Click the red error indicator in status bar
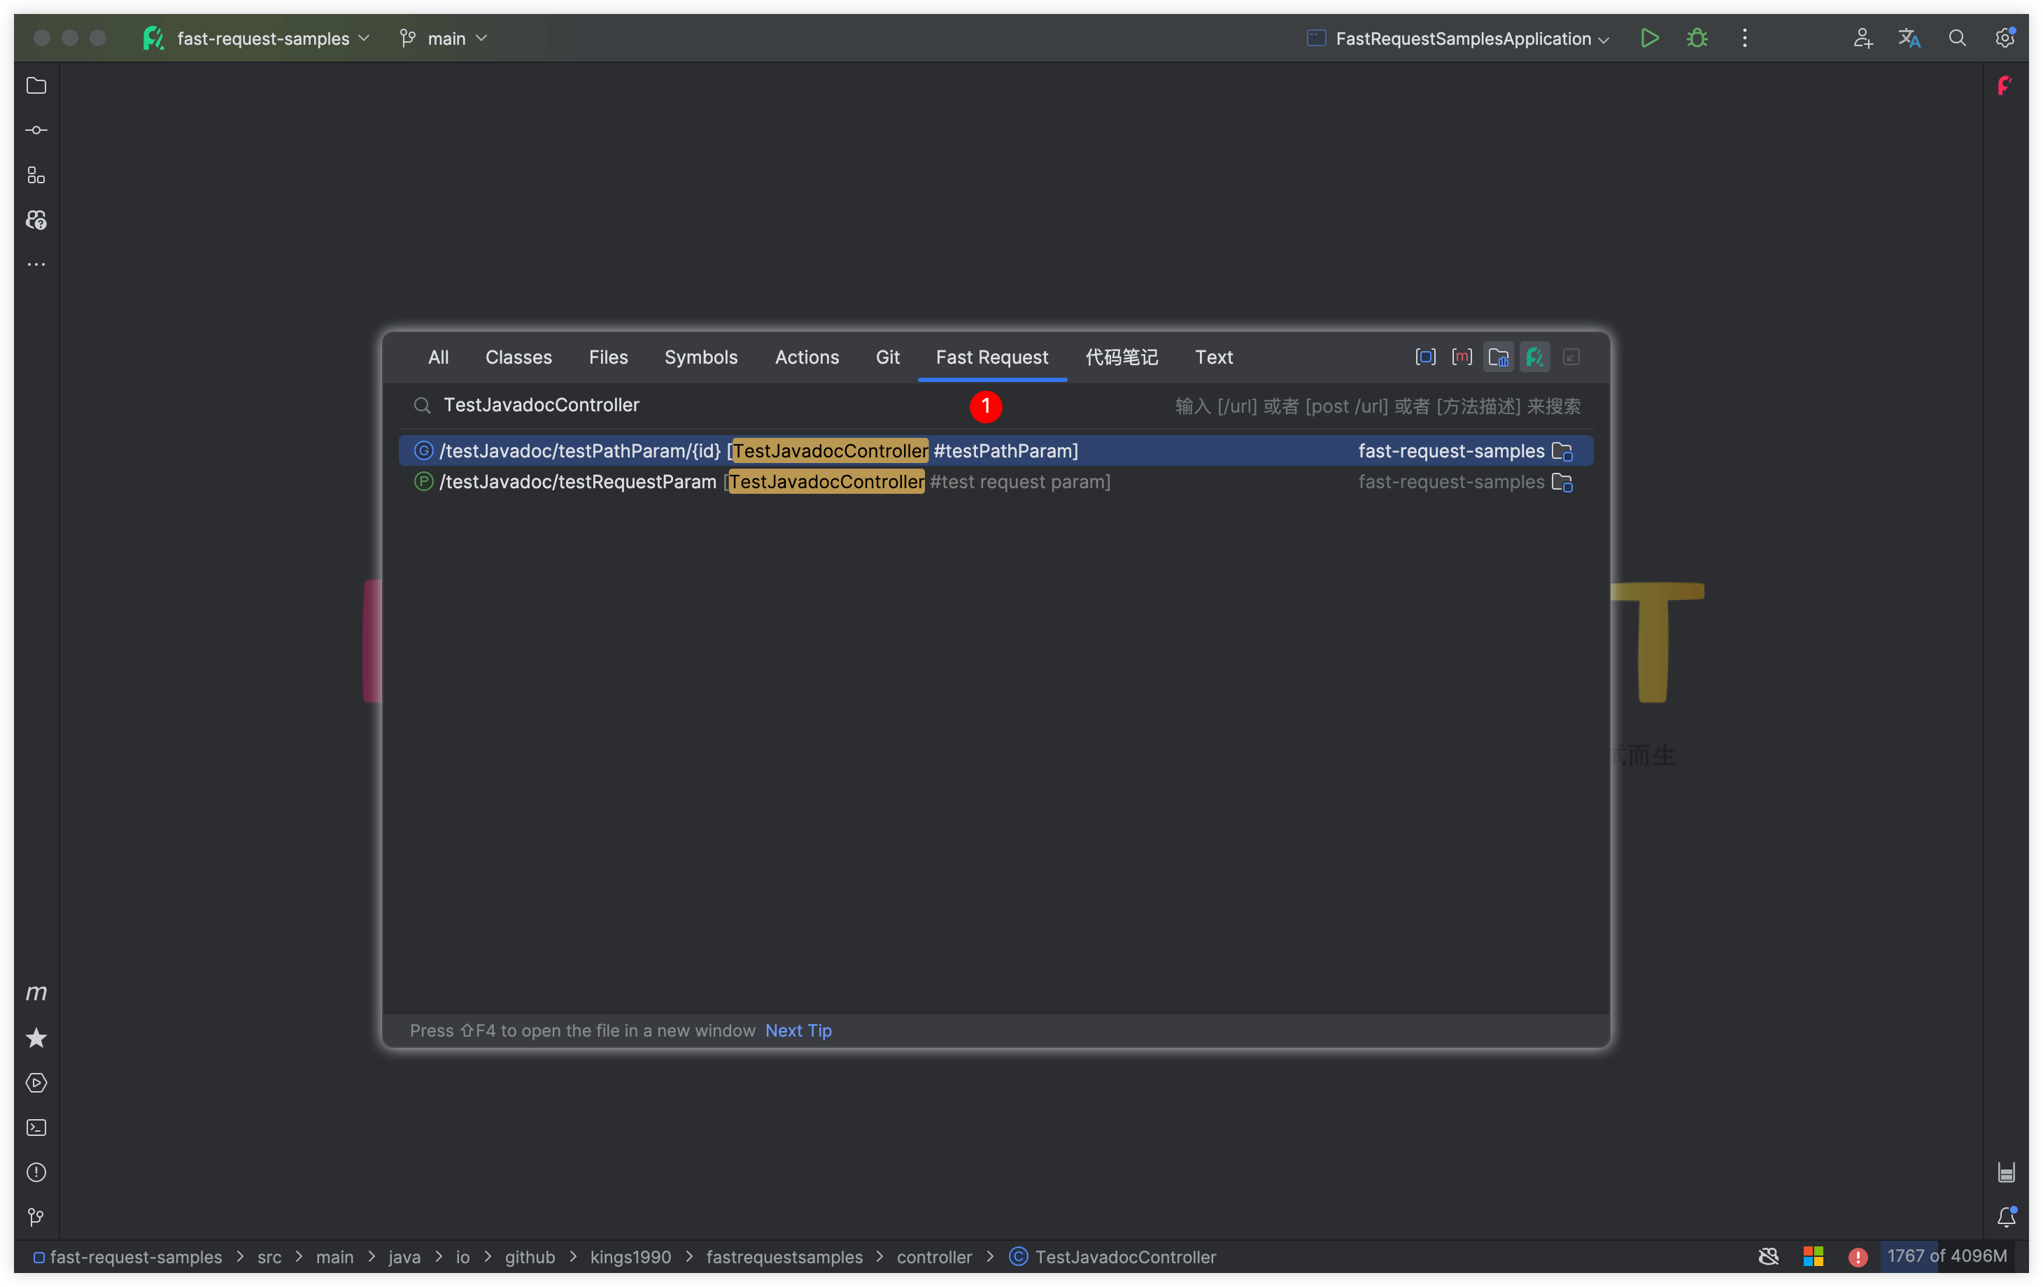Viewport: 2043px width, 1287px height. pos(1857,1256)
